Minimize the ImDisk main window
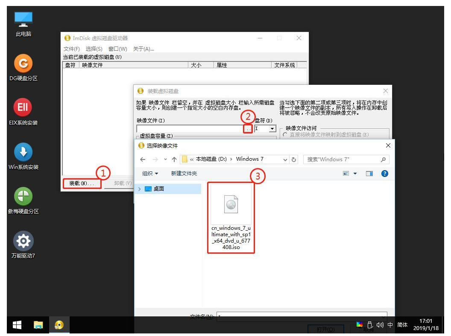This screenshot has height=336, width=451. pos(260,38)
